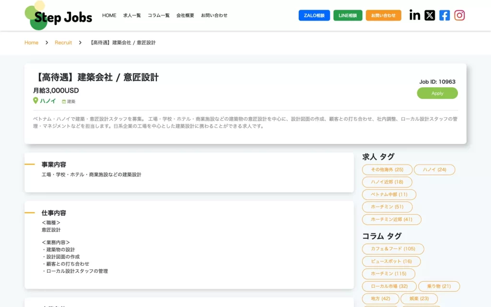Click the green LINE相談 button
Image resolution: width=491 pixels, height=307 pixels.
pyautogui.click(x=348, y=15)
